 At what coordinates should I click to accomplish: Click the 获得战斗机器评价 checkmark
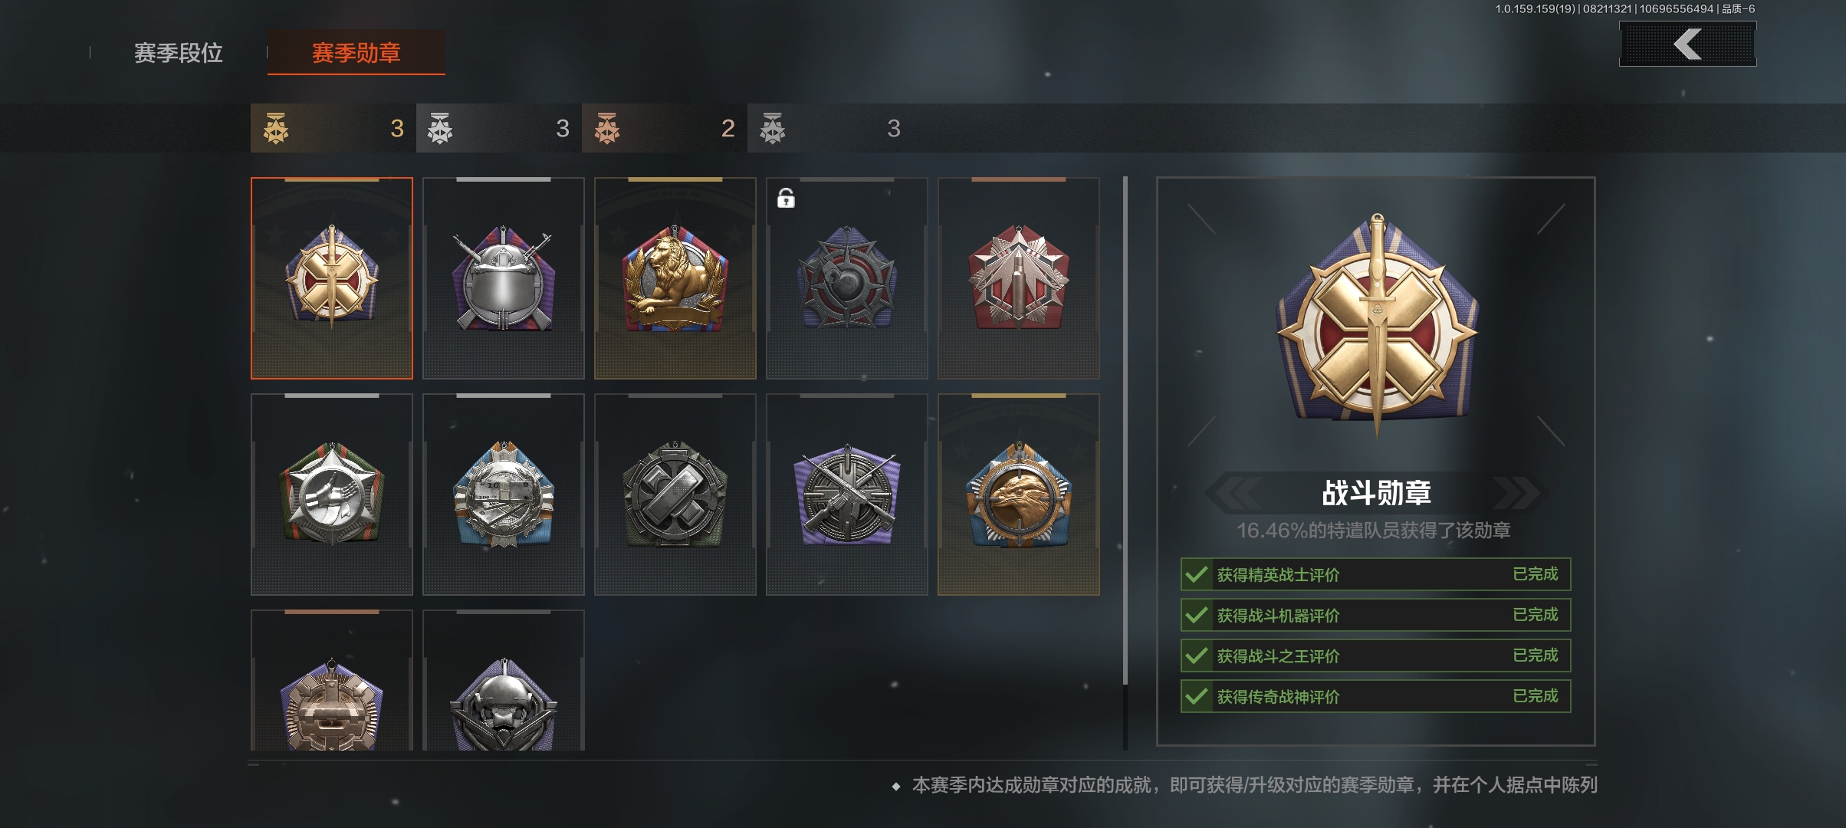(1196, 615)
